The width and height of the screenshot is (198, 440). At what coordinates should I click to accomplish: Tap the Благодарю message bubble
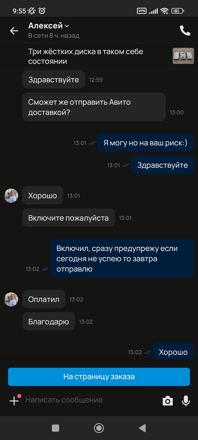tap(49, 322)
